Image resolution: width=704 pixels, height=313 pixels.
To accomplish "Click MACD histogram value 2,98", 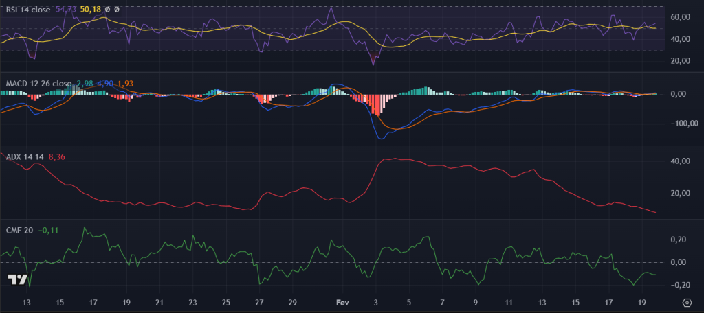I will [x=85, y=84].
